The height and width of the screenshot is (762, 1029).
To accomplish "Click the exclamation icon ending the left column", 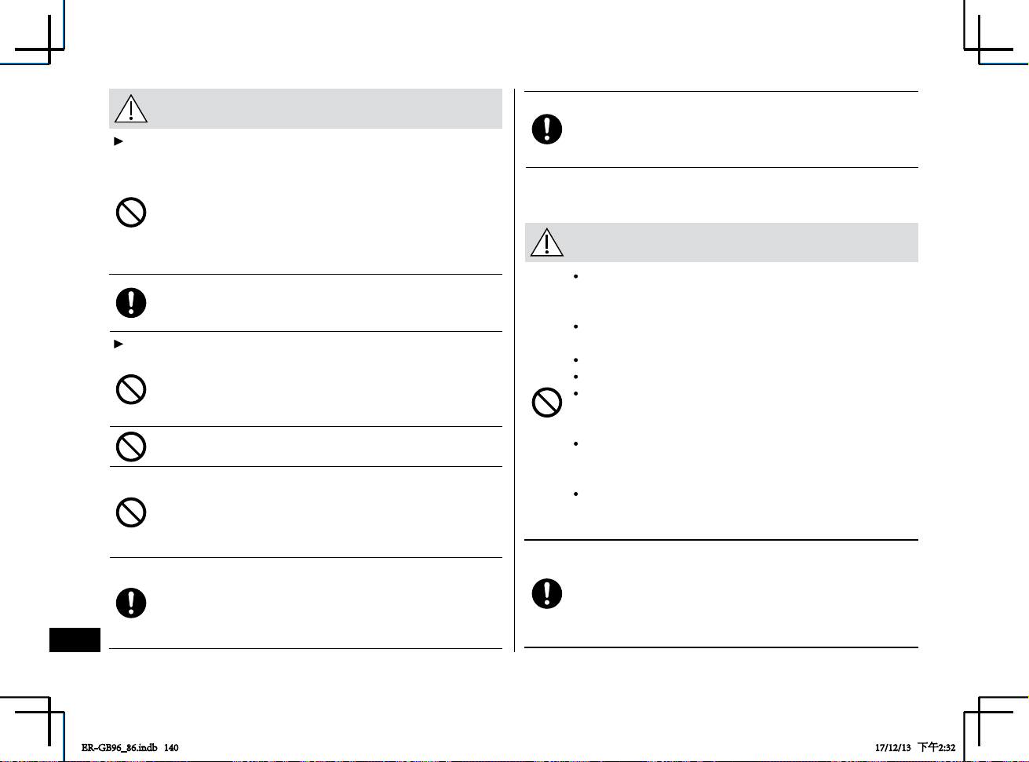I will click(131, 603).
